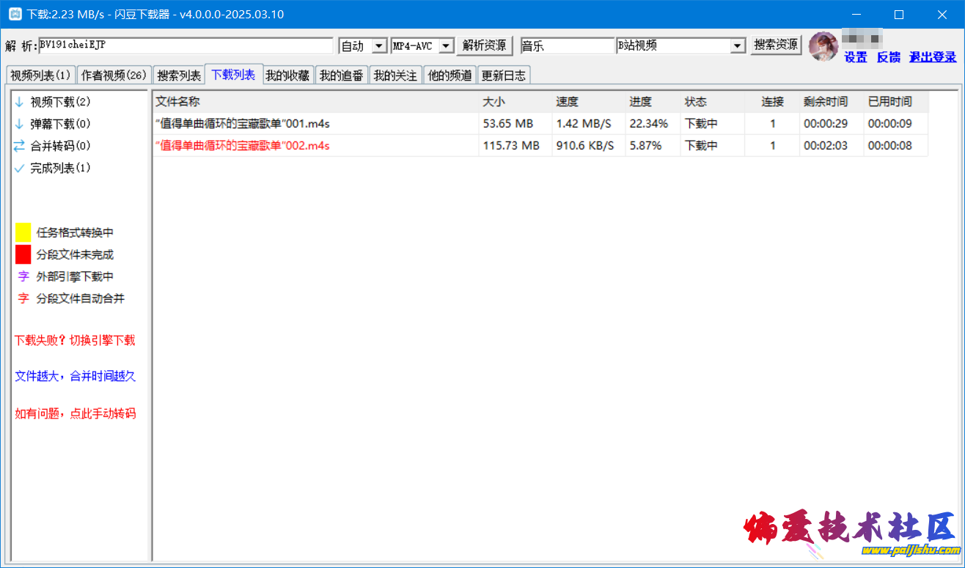Click the purple external engine legend icon

(x=23, y=276)
